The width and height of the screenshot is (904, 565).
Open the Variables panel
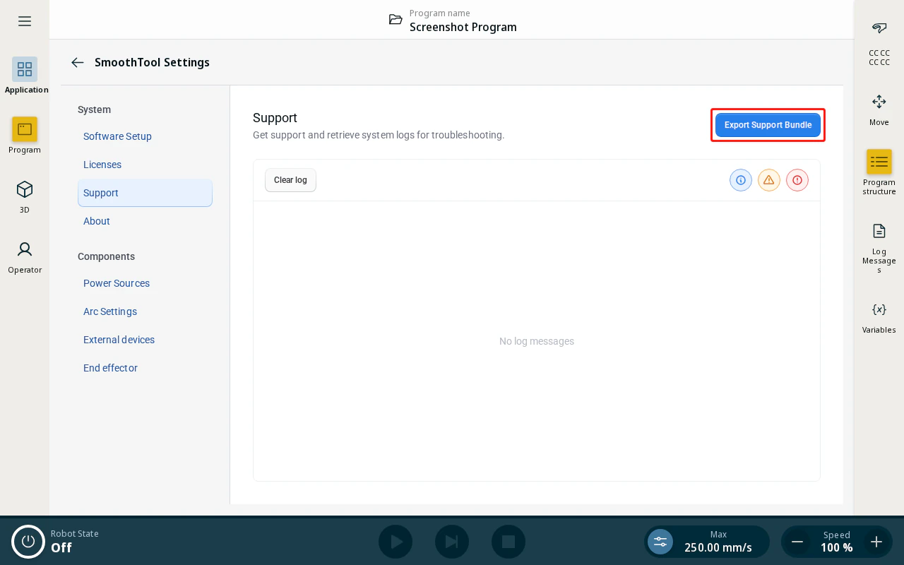[x=879, y=317]
